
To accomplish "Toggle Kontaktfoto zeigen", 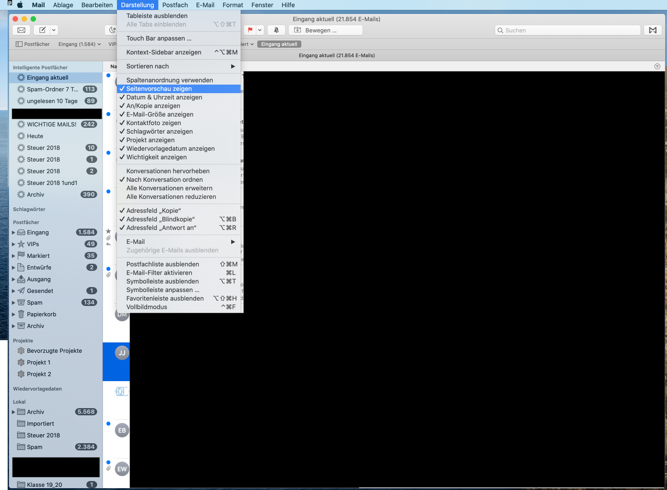I will [179, 123].
